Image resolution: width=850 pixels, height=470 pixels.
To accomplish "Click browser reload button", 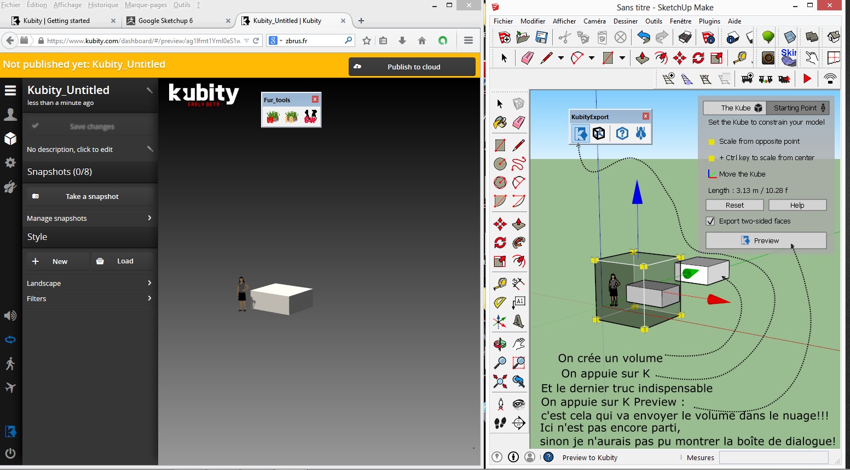I will pyautogui.click(x=256, y=40).
